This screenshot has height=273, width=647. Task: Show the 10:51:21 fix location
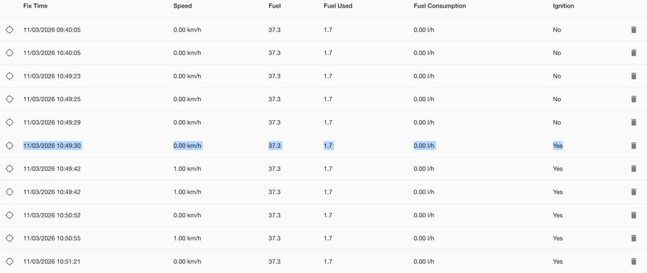(x=9, y=262)
